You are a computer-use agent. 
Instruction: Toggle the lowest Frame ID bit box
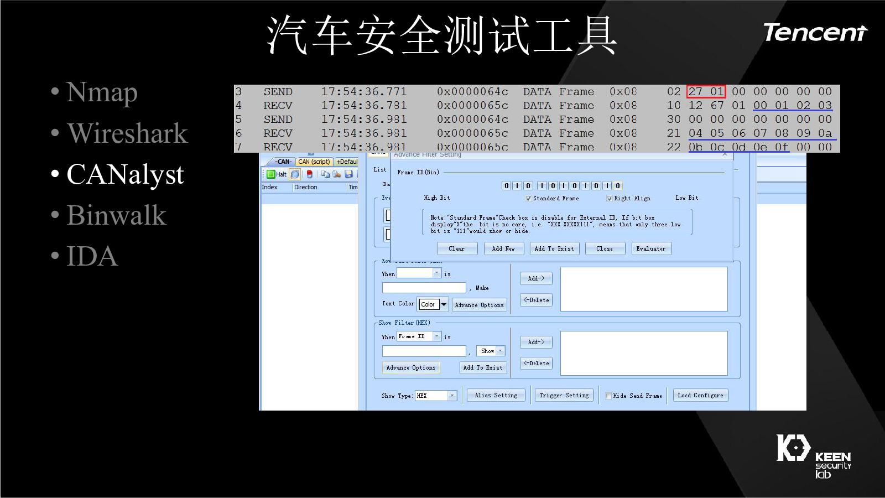(x=618, y=186)
